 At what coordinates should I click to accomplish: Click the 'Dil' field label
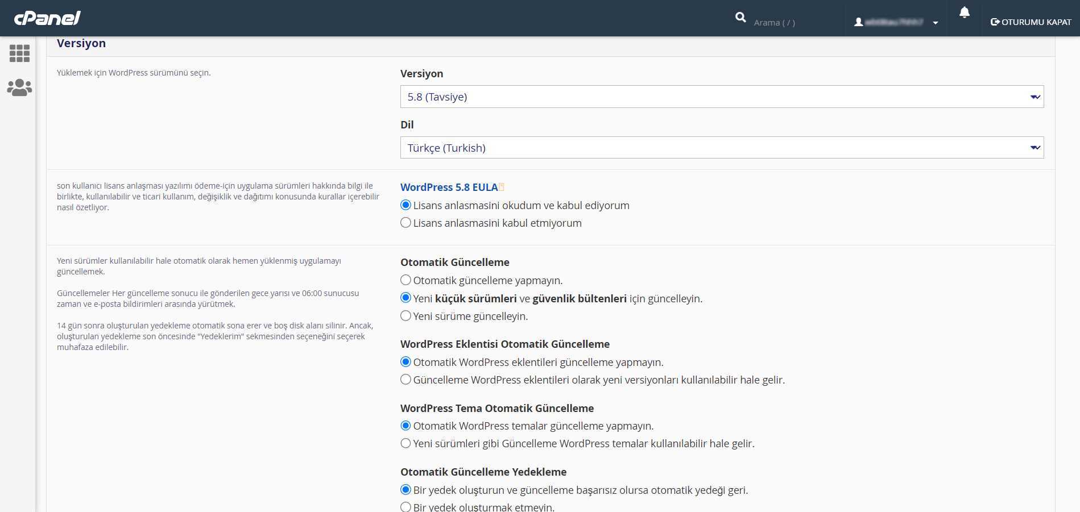pos(407,124)
